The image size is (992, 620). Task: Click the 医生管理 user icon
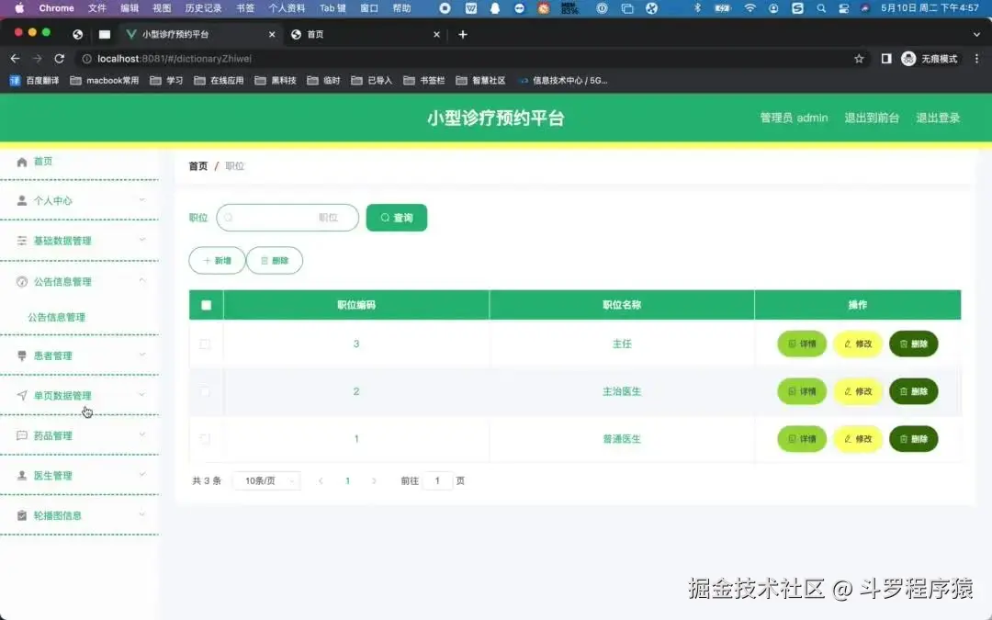click(x=21, y=475)
